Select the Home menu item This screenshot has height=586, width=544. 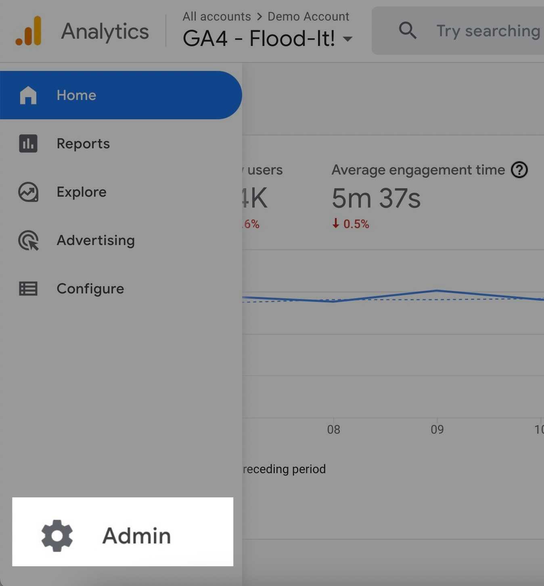click(121, 95)
